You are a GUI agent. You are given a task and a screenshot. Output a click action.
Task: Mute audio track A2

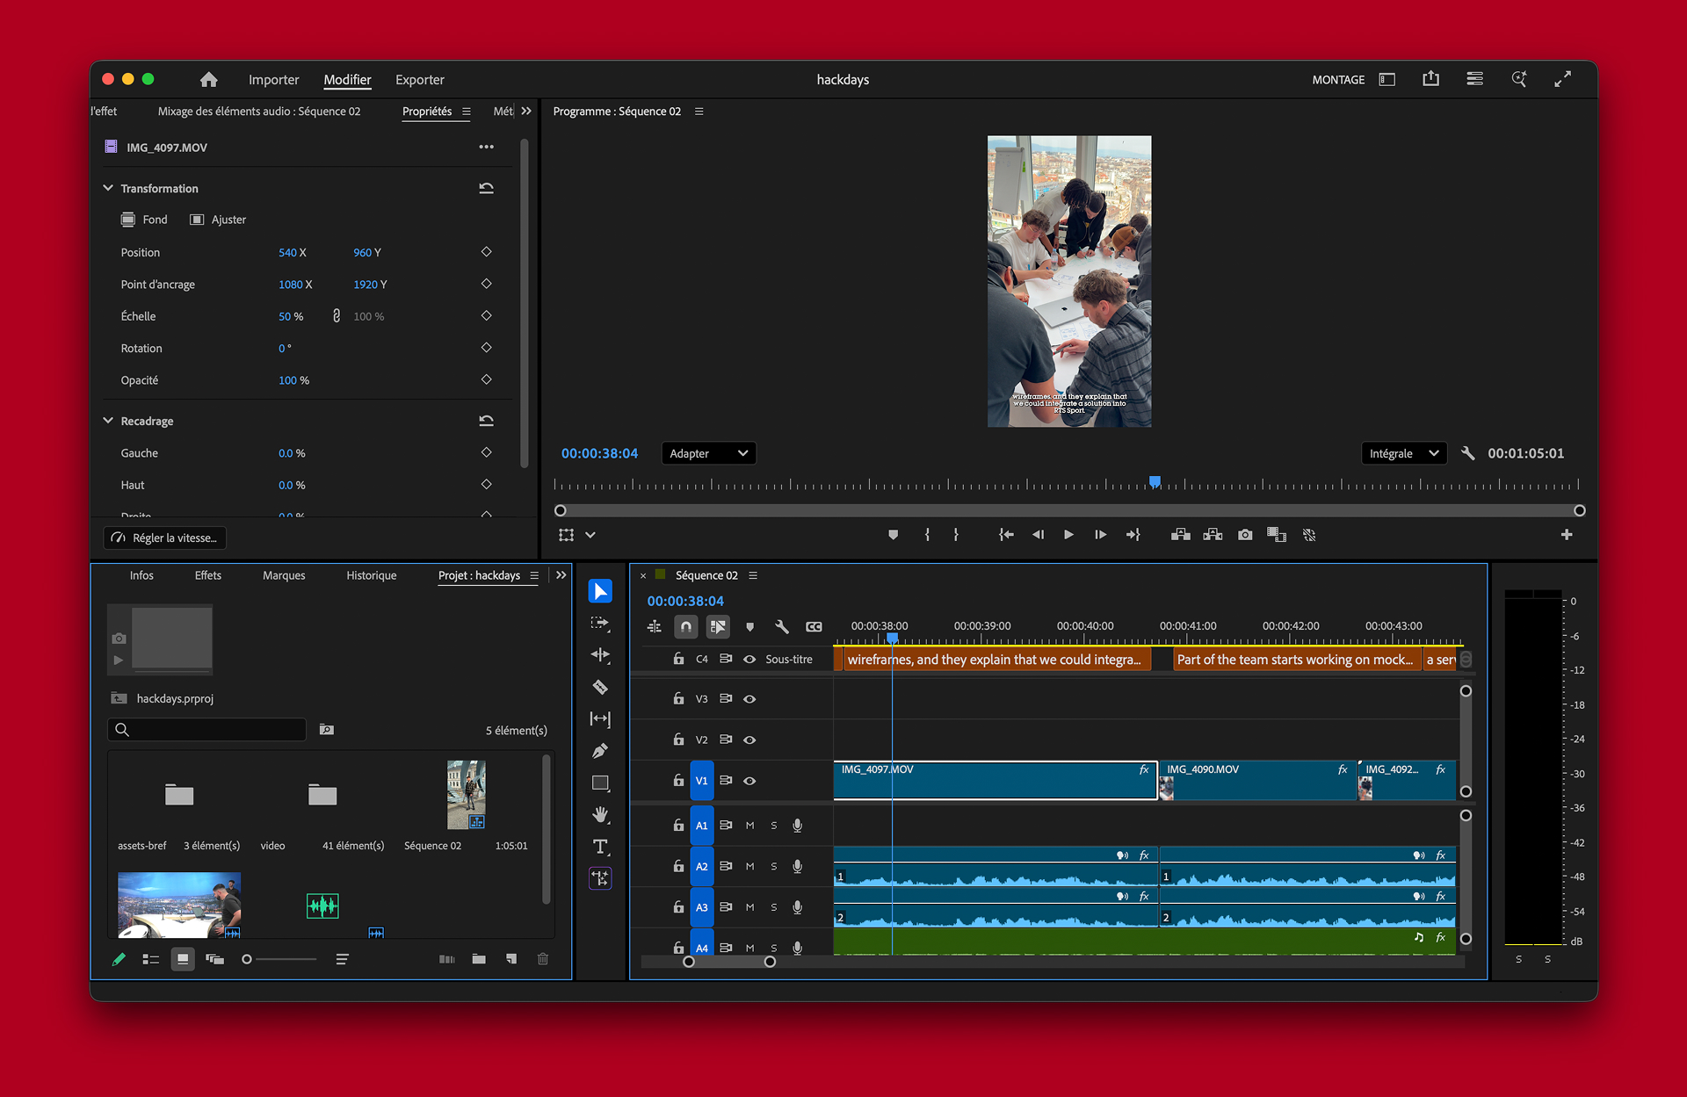tap(749, 866)
